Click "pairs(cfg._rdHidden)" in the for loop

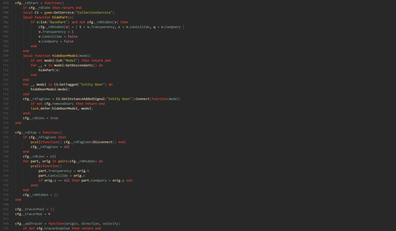[x=77, y=161]
